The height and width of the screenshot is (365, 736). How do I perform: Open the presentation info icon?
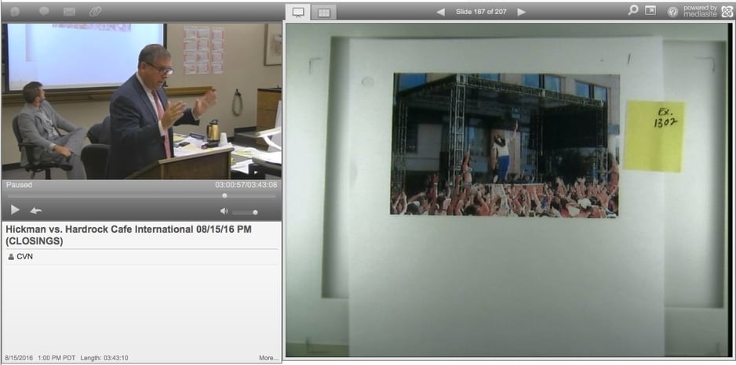pyautogui.click(x=15, y=12)
